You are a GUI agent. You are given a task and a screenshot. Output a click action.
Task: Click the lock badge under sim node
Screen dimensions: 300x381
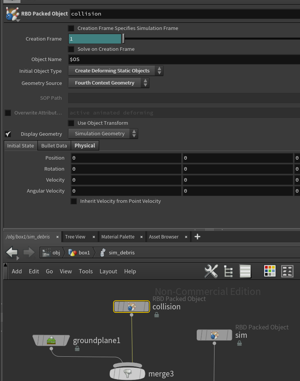click(x=239, y=343)
